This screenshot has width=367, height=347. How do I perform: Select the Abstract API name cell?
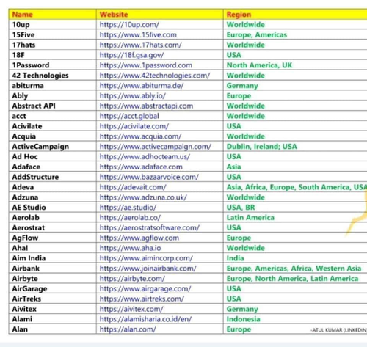53,106
